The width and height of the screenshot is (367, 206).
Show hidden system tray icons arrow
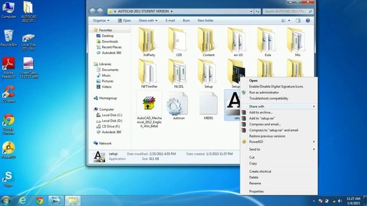pos(314,201)
